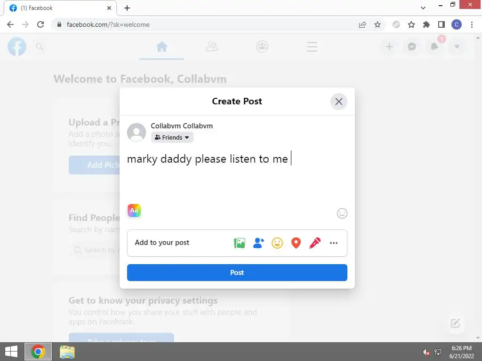Click Chrome in the taskbar
This screenshot has width=482, height=361.
(x=38, y=352)
